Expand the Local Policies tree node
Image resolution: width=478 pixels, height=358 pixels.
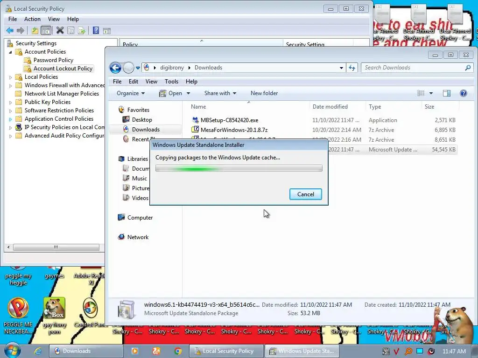tap(11, 77)
